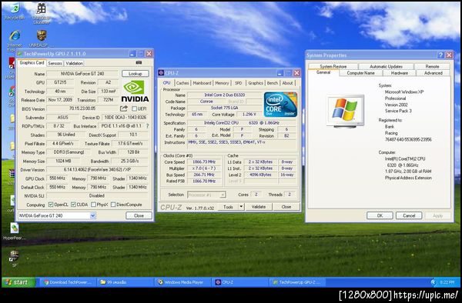
Task: Click the Lookup button in GPU-Z
Action: click(x=136, y=74)
